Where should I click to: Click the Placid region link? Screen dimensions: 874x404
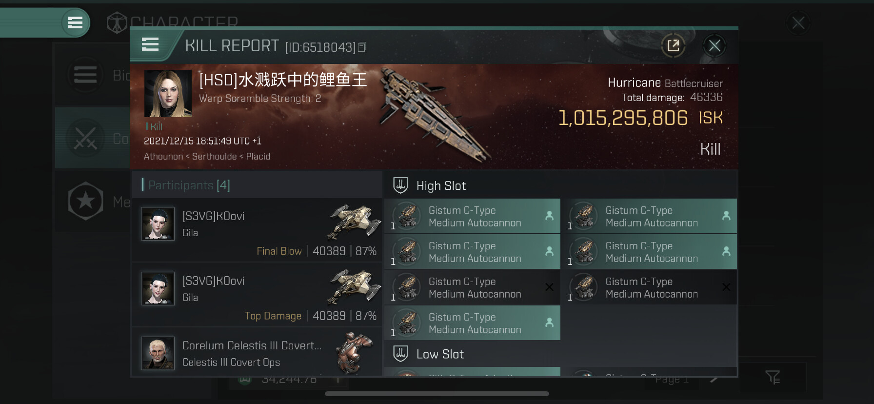pos(258,156)
